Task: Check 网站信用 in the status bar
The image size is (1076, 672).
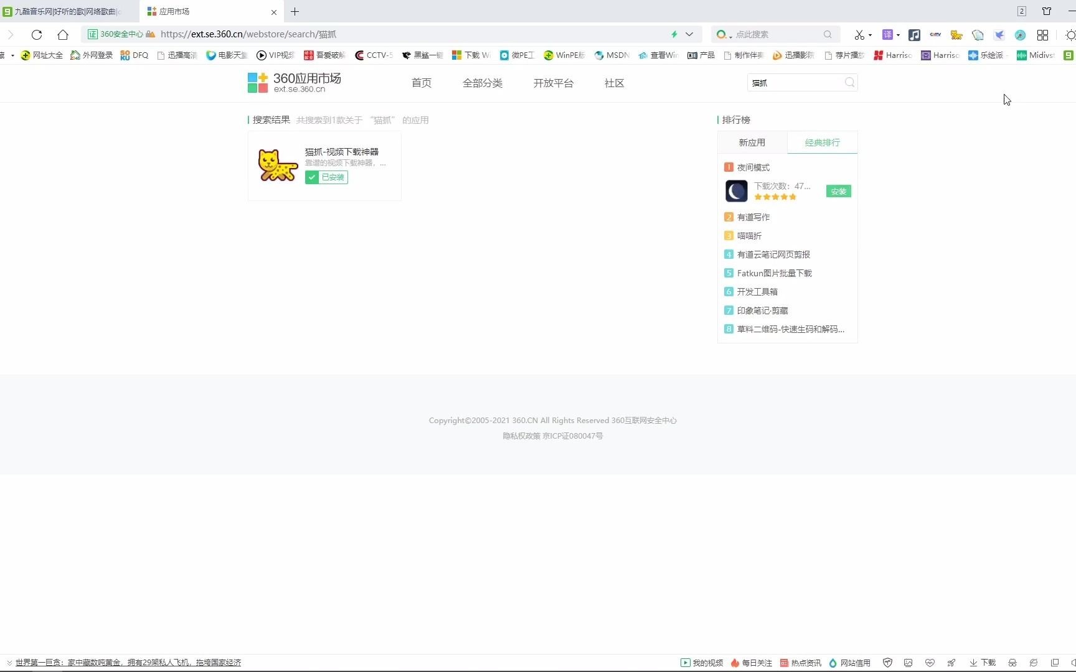Action: point(849,663)
